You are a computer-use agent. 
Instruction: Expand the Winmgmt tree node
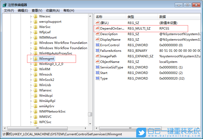point(31,59)
